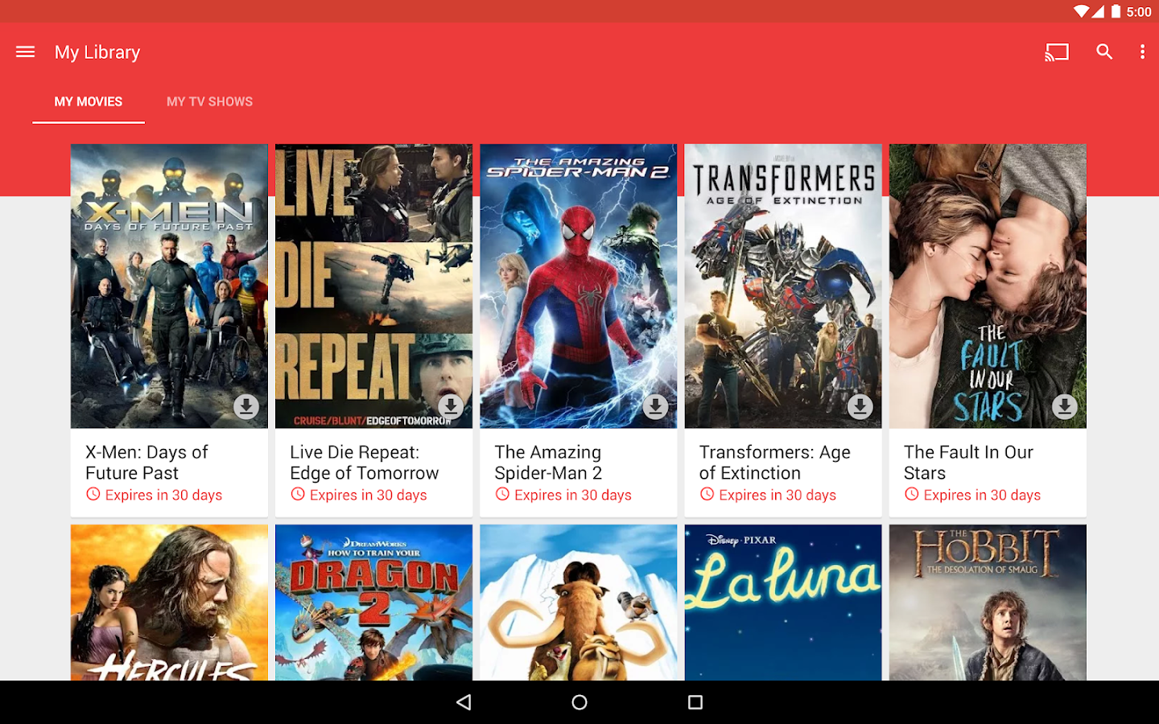
Task: Open The Amazing Spider-Man 2 poster
Action: tap(579, 286)
